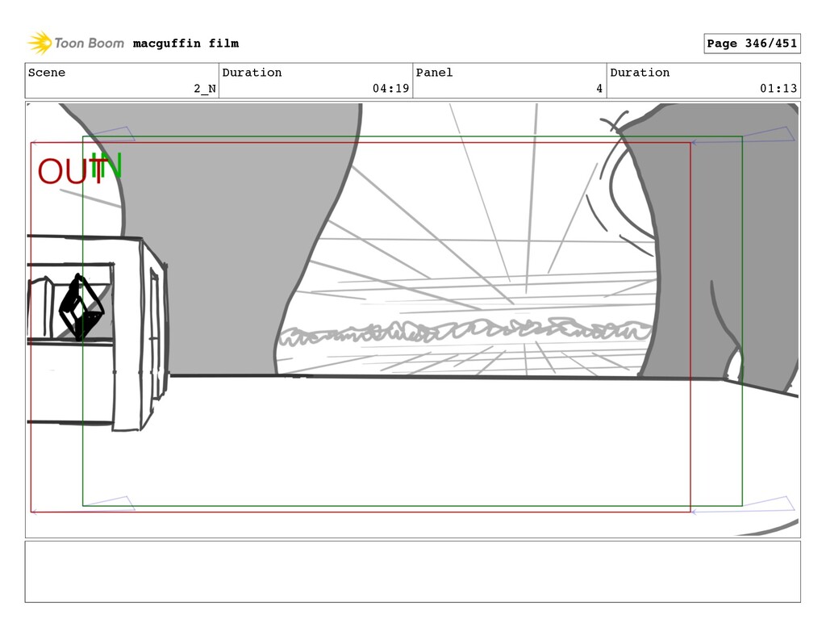Click the 'Page 346/451' page indicator
Image resolution: width=826 pixels, height=640 pixels.
(752, 44)
